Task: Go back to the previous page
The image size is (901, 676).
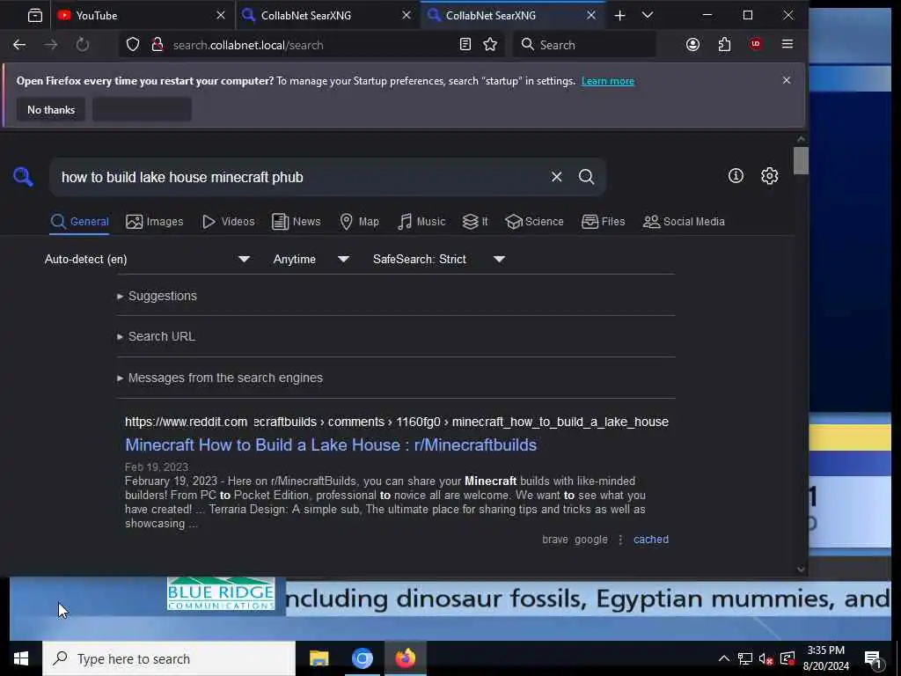Action: 19,45
